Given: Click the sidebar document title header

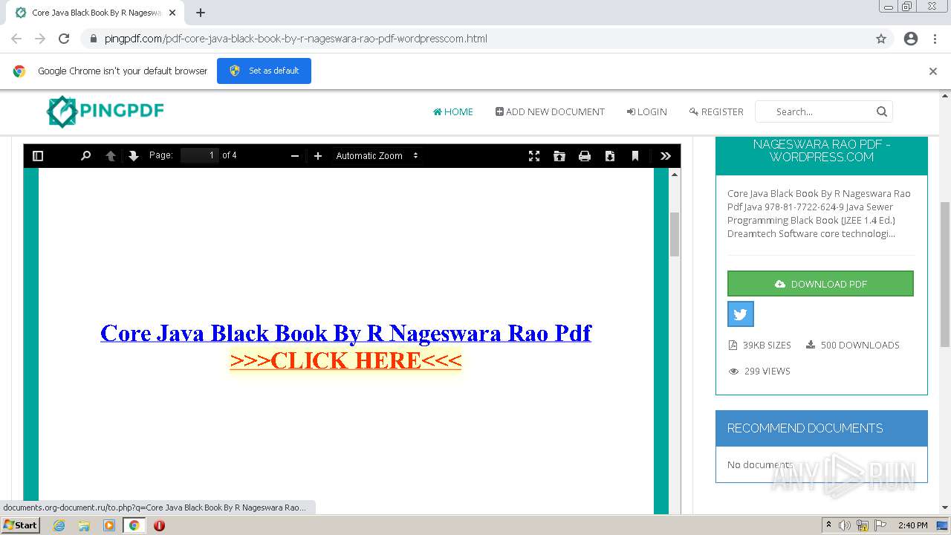Looking at the screenshot, I should pos(822,151).
